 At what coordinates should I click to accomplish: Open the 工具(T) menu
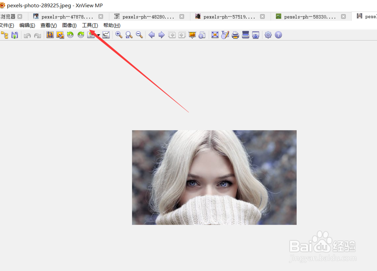[x=90, y=25]
